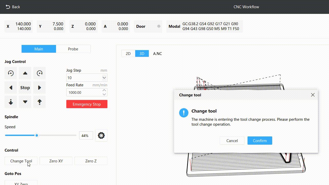Select the 3D view mode
The height and width of the screenshot is (185, 329).
(x=142, y=53)
